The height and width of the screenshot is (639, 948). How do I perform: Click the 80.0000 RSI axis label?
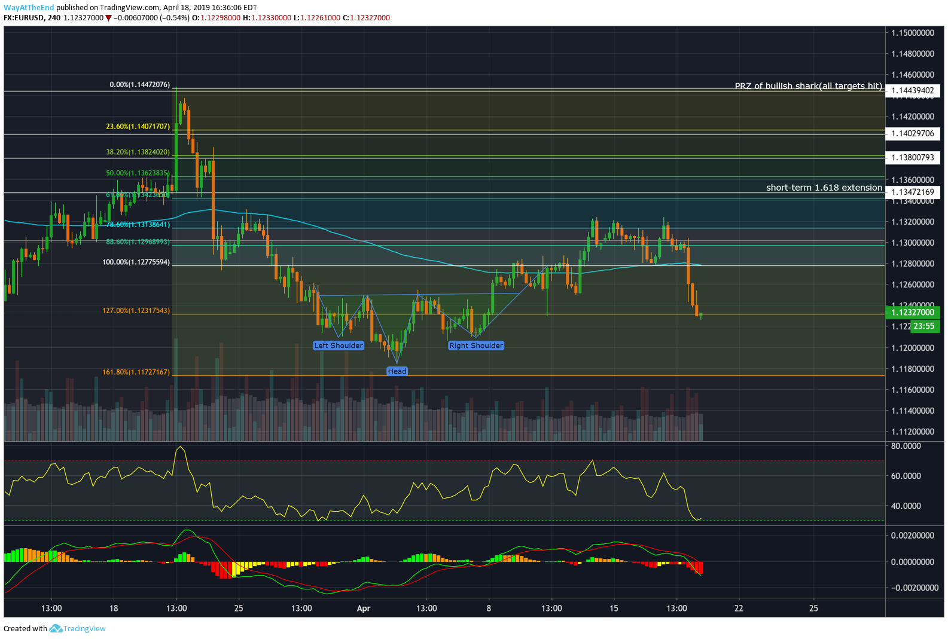[x=906, y=446]
